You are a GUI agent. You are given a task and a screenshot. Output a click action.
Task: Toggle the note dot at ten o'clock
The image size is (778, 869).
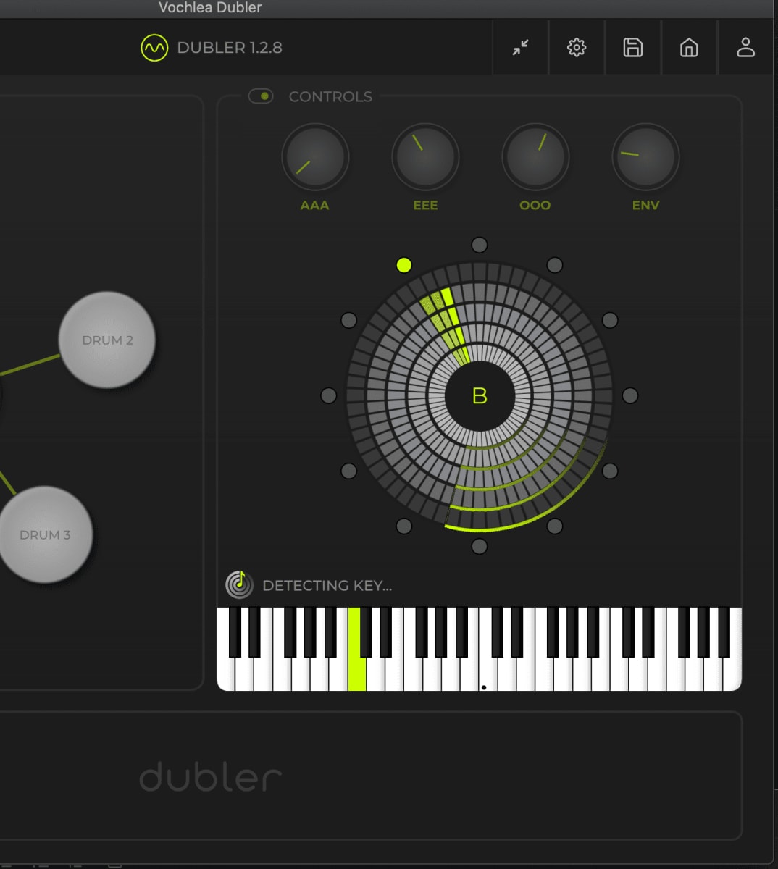tap(349, 320)
